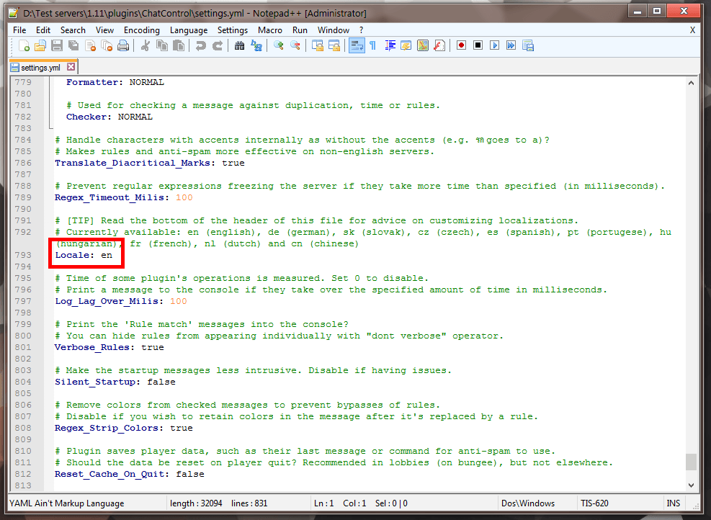Save the current file via toolbar
This screenshot has height=520, width=711.
click(x=57, y=46)
